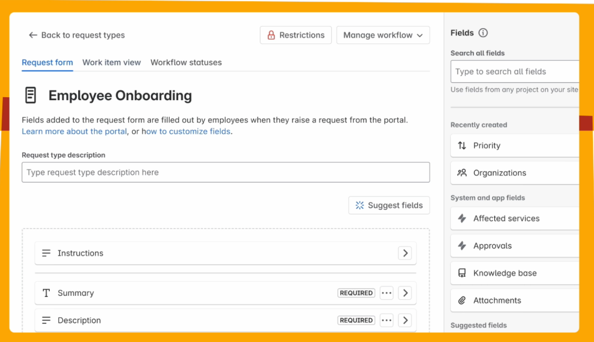Click the Employee Onboarding document icon
The image size is (594, 342).
click(31, 95)
